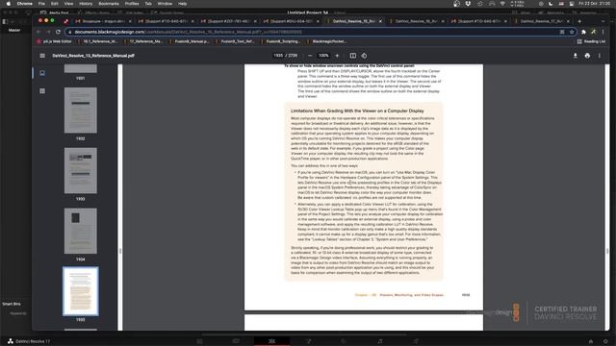
Task: Open the 16.1_Reference_M bookmark
Action: 97,41
